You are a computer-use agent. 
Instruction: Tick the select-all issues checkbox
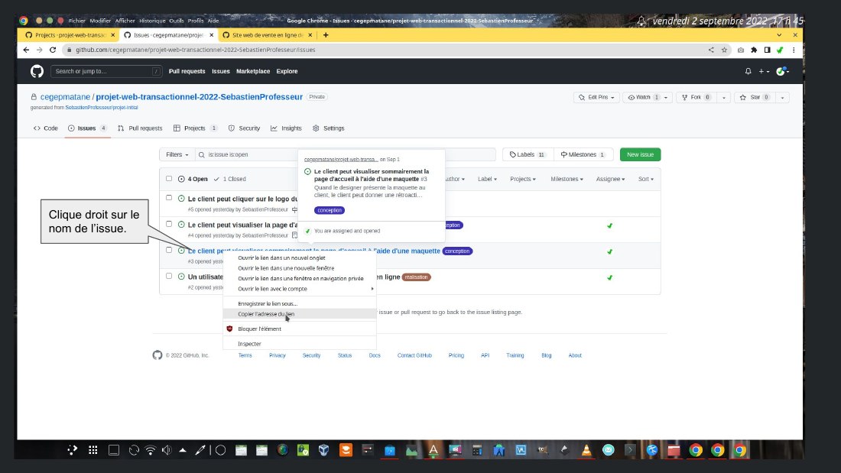[x=169, y=179]
